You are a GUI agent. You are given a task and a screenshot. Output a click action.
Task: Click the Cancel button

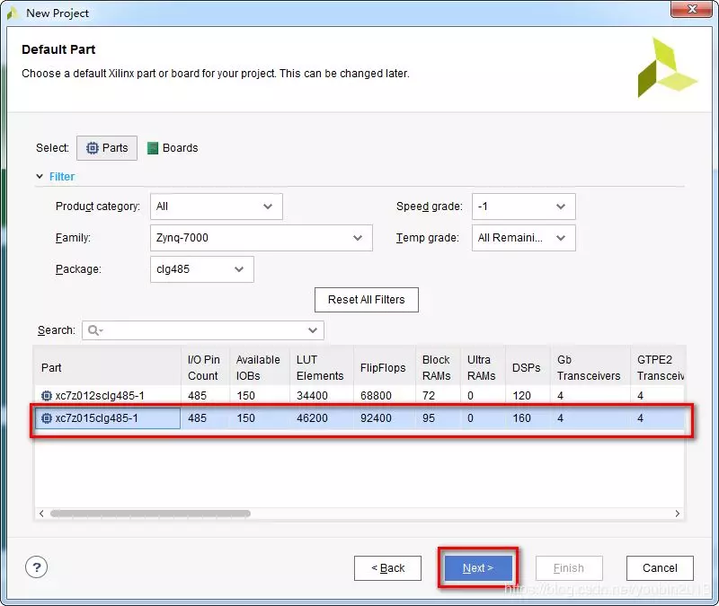660,568
